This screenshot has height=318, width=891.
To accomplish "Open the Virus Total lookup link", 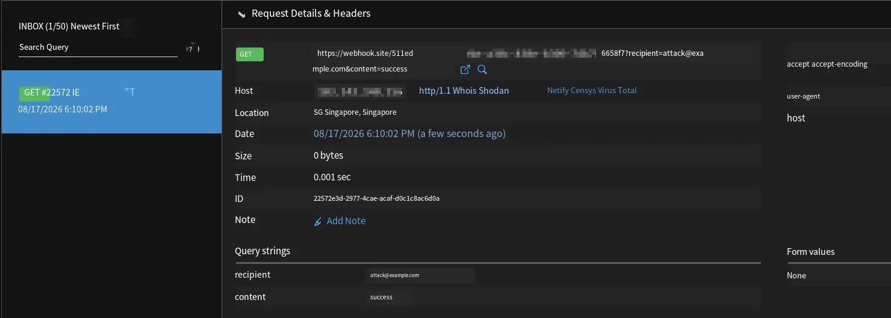I will (618, 91).
